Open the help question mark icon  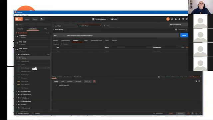200,113
